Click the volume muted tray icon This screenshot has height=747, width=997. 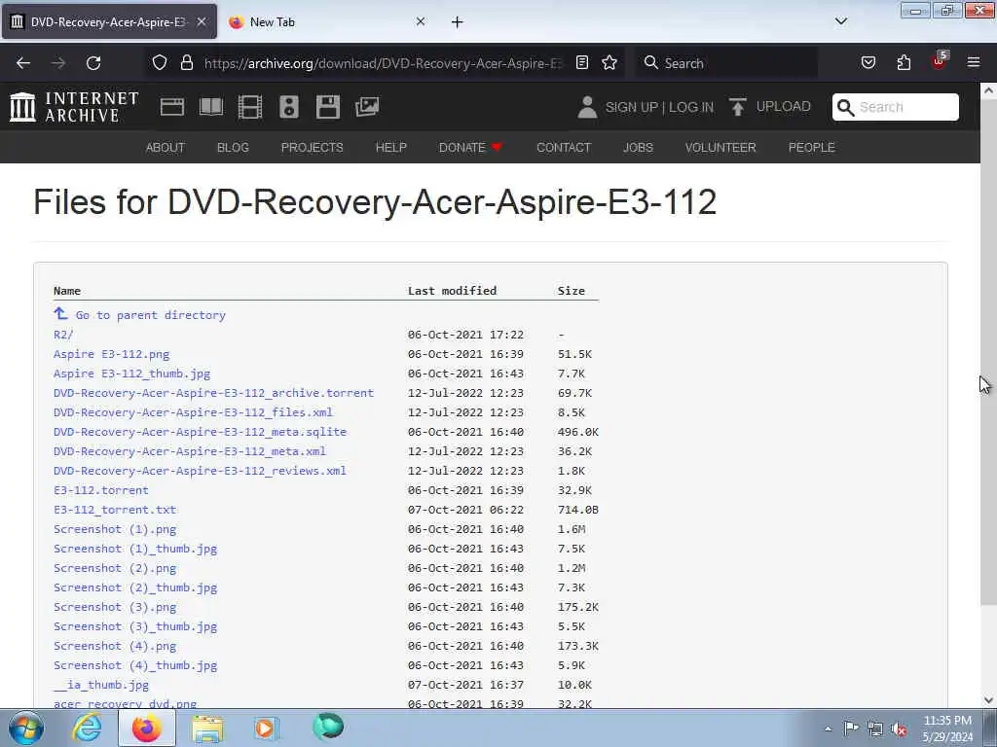click(899, 729)
